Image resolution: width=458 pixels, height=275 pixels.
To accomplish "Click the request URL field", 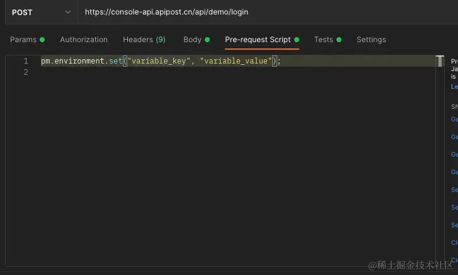I will [268, 12].
